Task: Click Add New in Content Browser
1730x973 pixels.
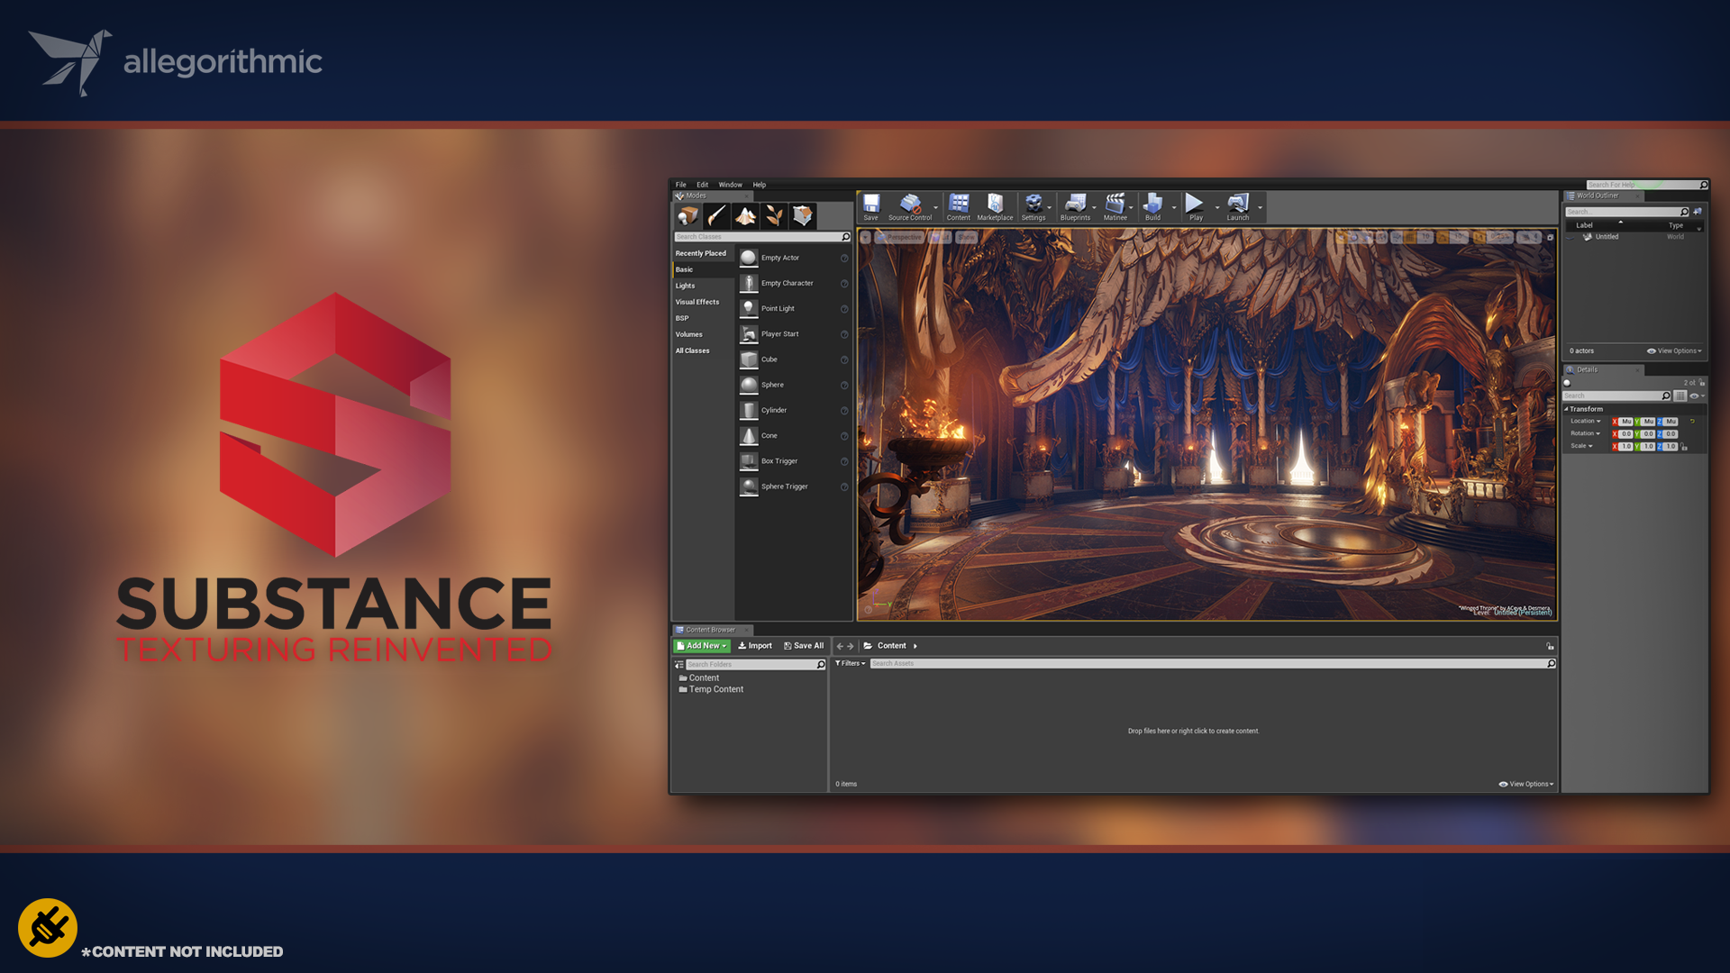Action: point(700,645)
